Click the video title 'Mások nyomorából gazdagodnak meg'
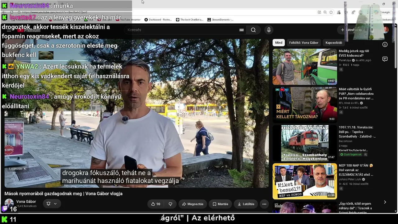The width and height of the screenshot is (398, 224). coord(63,194)
